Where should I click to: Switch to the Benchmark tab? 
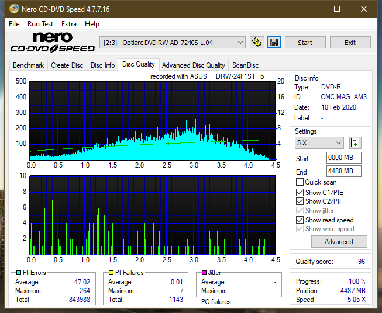pos(29,65)
